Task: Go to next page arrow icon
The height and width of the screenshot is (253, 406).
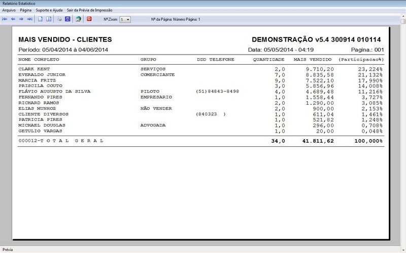Action: click(21, 19)
